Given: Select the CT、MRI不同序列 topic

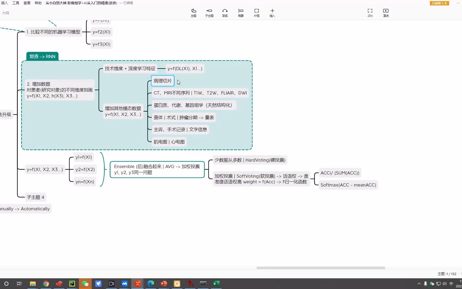Looking at the screenshot, I should [200, 93].
